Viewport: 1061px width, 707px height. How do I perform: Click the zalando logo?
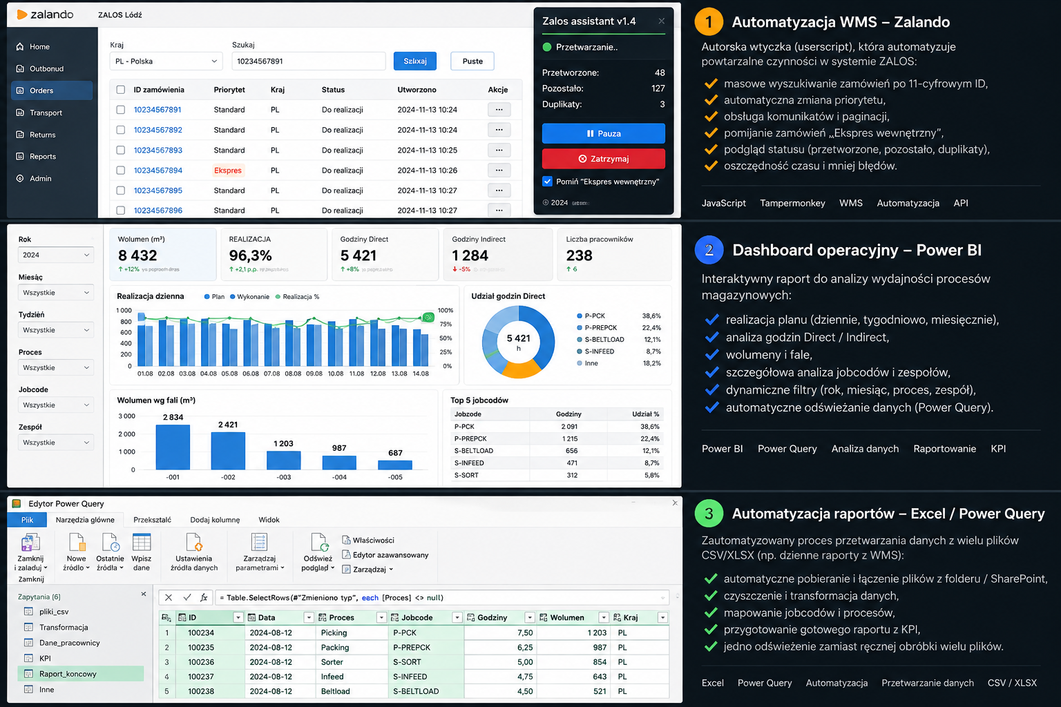pyautogui.click(x=45, y=14)
